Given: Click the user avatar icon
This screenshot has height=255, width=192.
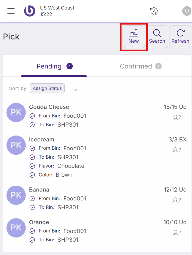Looking at the screenshot, I should (187, 11).
